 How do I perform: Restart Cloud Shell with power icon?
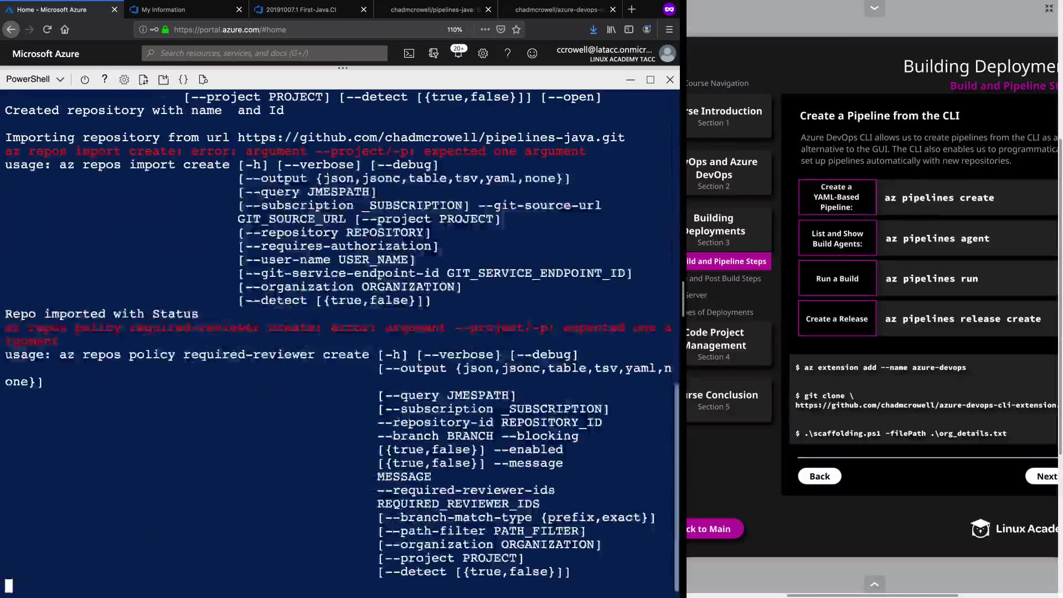pos(85,80)
